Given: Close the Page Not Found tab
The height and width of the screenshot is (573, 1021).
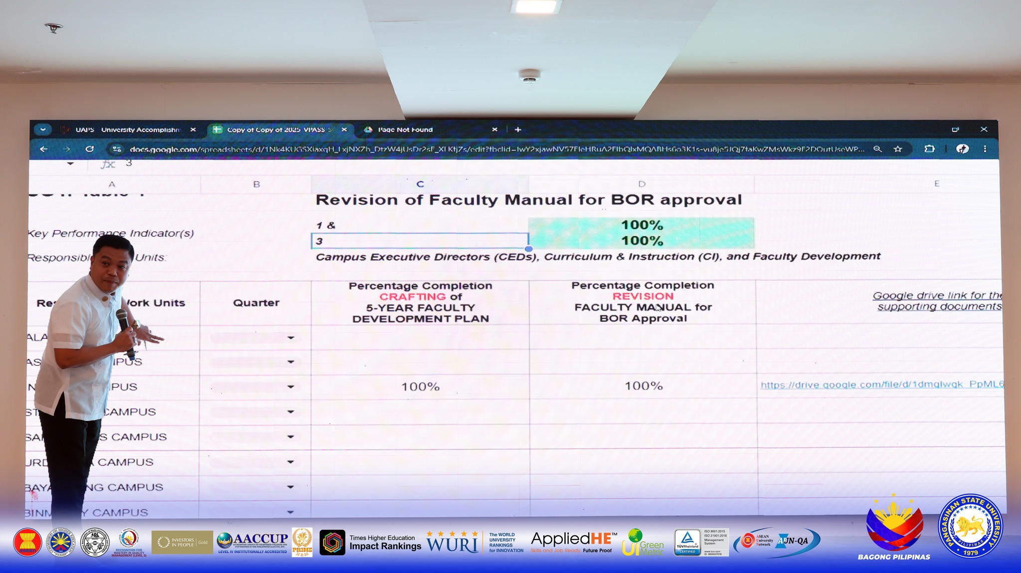Looking at the screenshot, I should click(495, 130).
